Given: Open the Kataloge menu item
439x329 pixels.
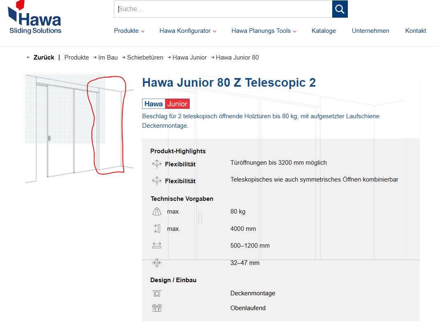Looking at the screenshot, I should click(324, 31).
